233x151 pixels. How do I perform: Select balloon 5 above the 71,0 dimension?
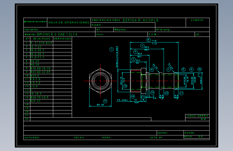click(x=148, y=40)
